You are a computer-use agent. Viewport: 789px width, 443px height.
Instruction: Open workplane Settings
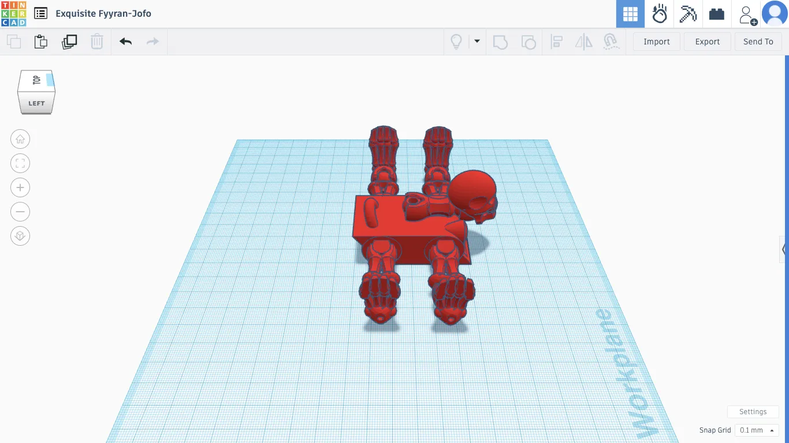click(753, 412)
